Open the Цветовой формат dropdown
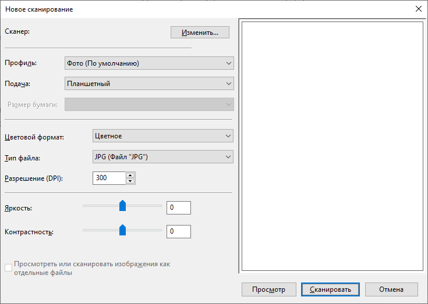The image size is (428, 304). click(163, 136)
